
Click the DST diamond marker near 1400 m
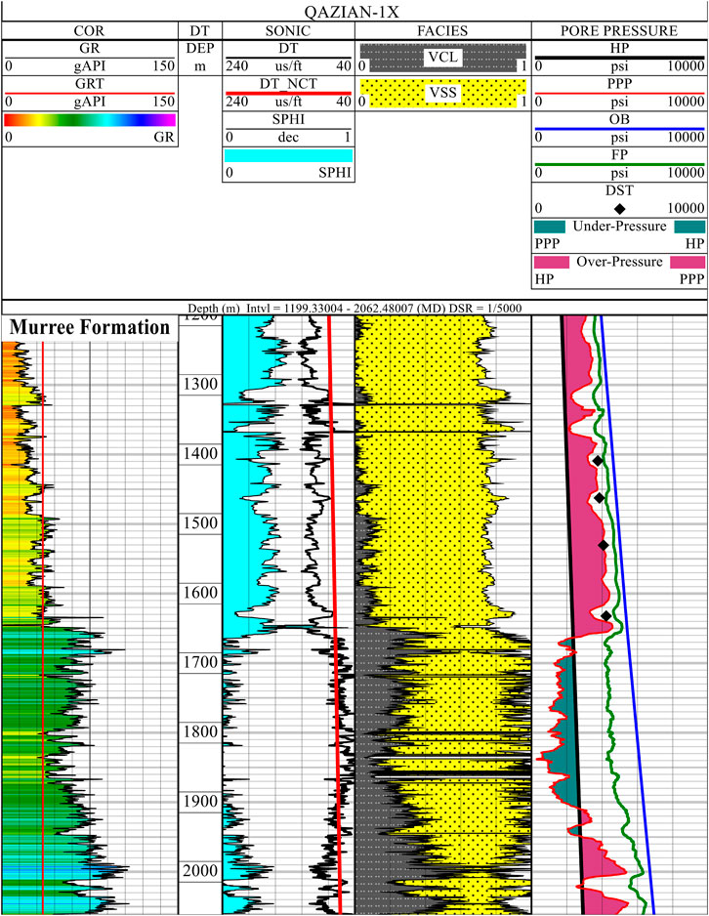click(597, 461)
